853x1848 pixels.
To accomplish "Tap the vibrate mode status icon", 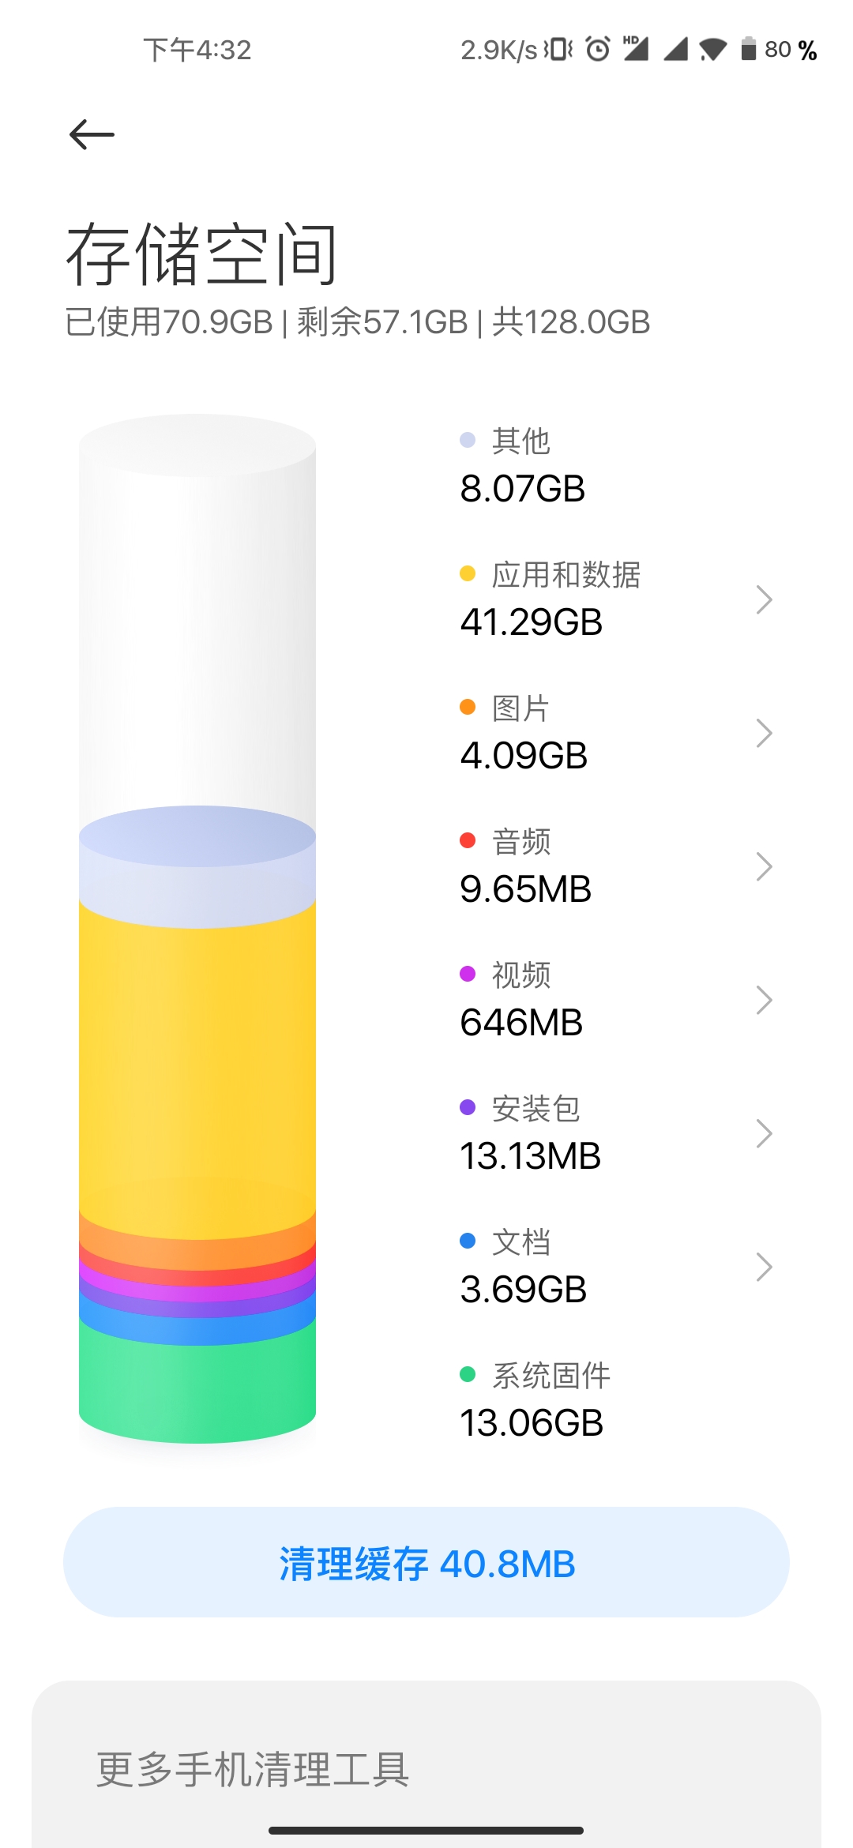I will [x=558, y=49].
